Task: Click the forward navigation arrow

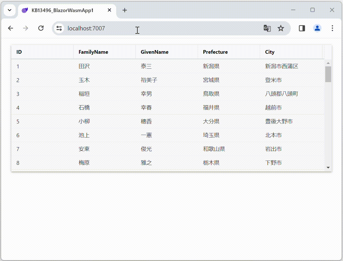Action: (x=25, y=28)
